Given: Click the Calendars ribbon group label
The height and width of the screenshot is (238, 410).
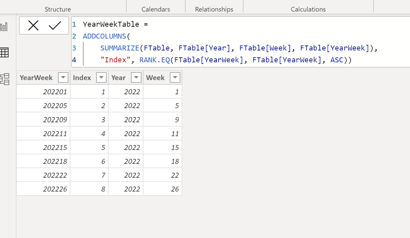Looking at the screenshot, I should 156,9.
